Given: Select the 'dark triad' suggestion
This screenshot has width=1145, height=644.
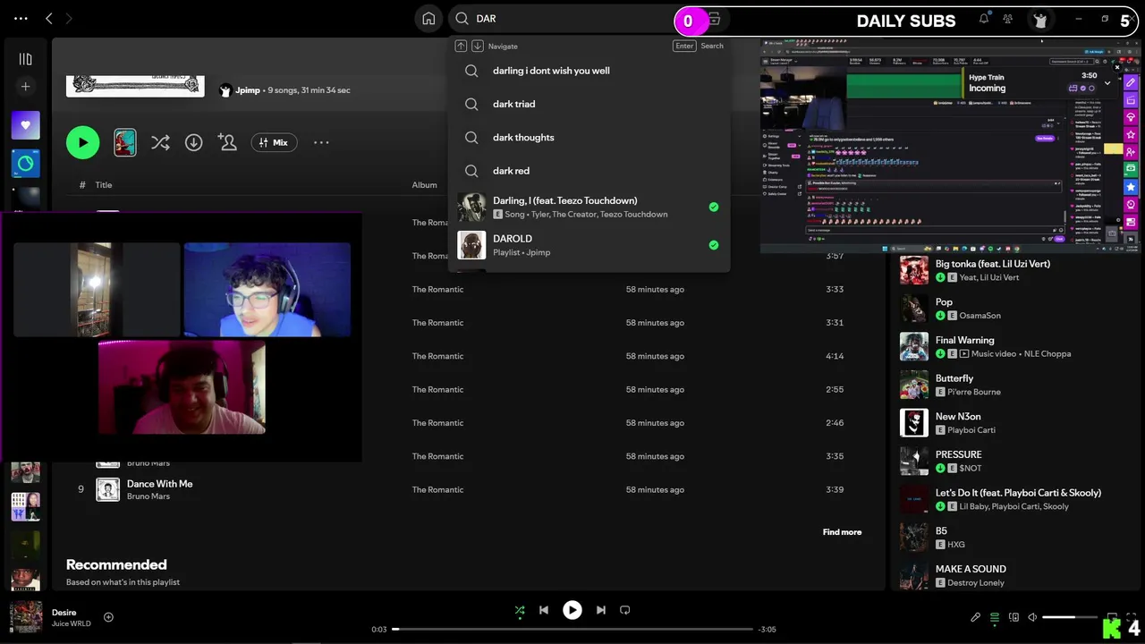Looking at the screenshot, I should pos(514,104).
